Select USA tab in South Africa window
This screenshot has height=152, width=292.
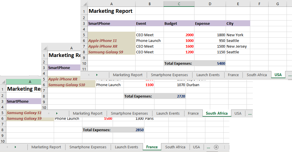[238, 113]
